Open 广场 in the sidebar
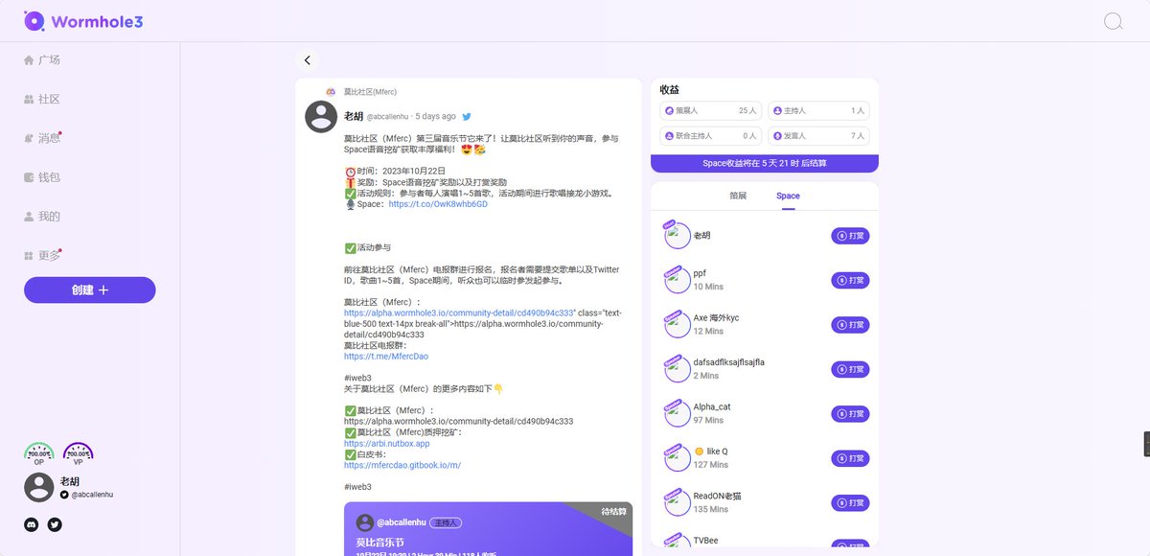Screen dimensions: 1150x556 (x=42, y=59)
